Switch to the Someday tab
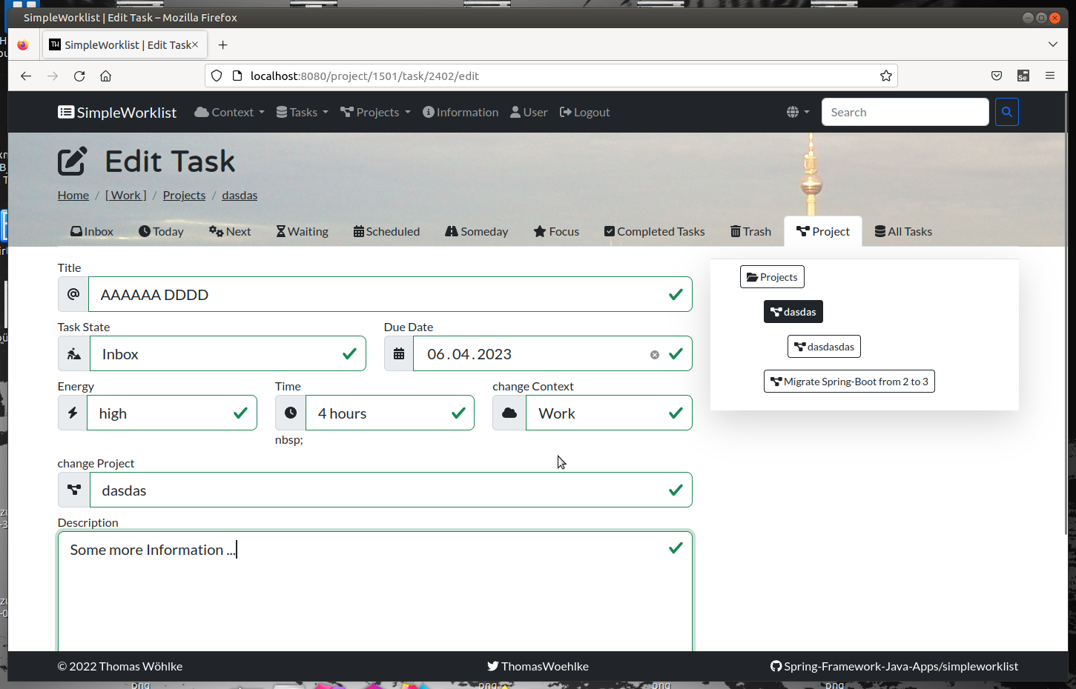 477,232
